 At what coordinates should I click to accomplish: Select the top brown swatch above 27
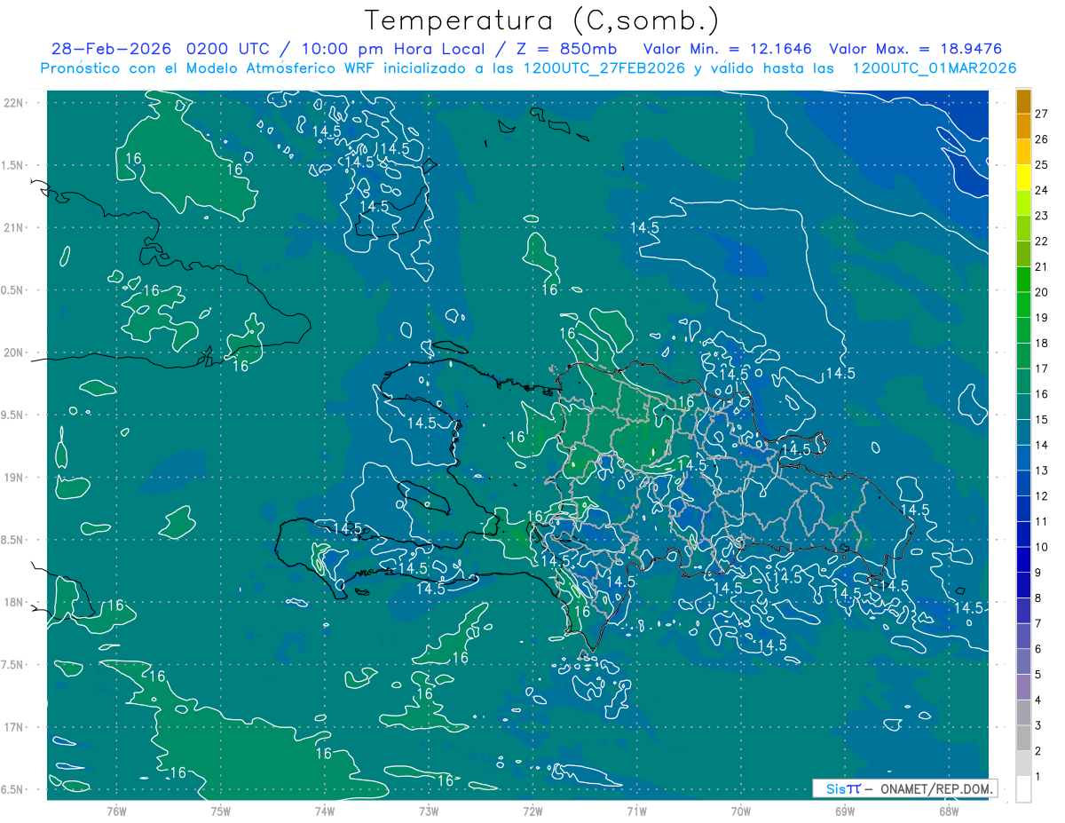coord(1023,100)
